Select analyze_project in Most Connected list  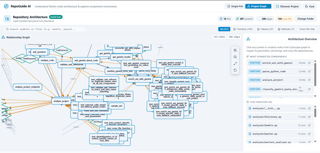(280, 80)
